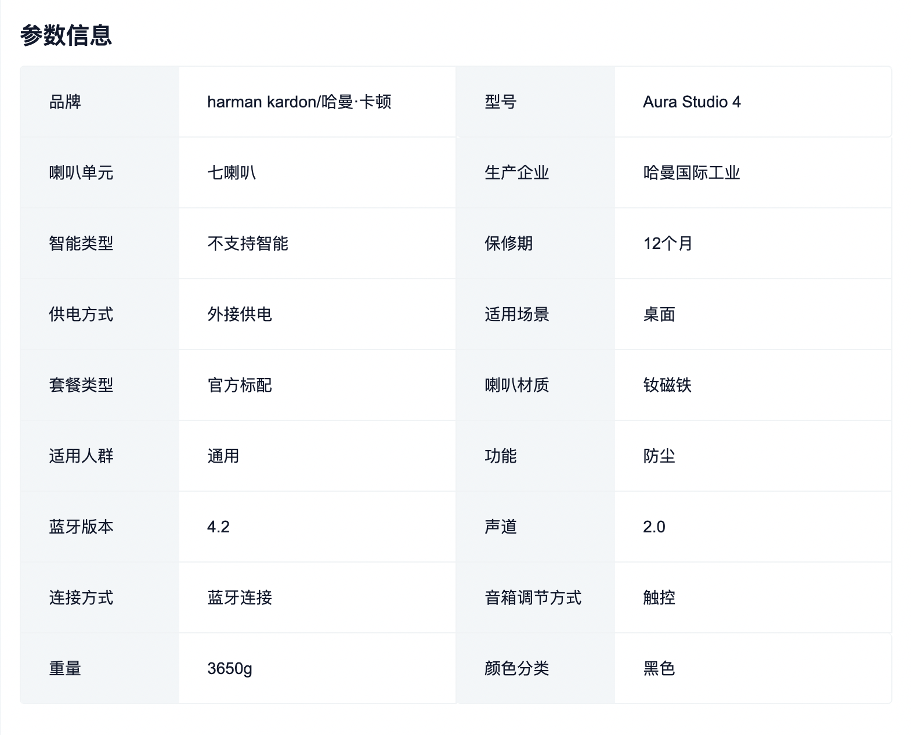Click the 12个月 warranty value

click(668, 244)
